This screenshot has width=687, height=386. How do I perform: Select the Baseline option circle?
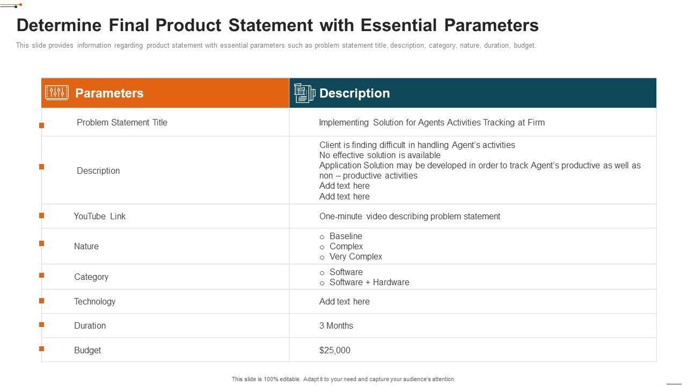click(322, 237)
